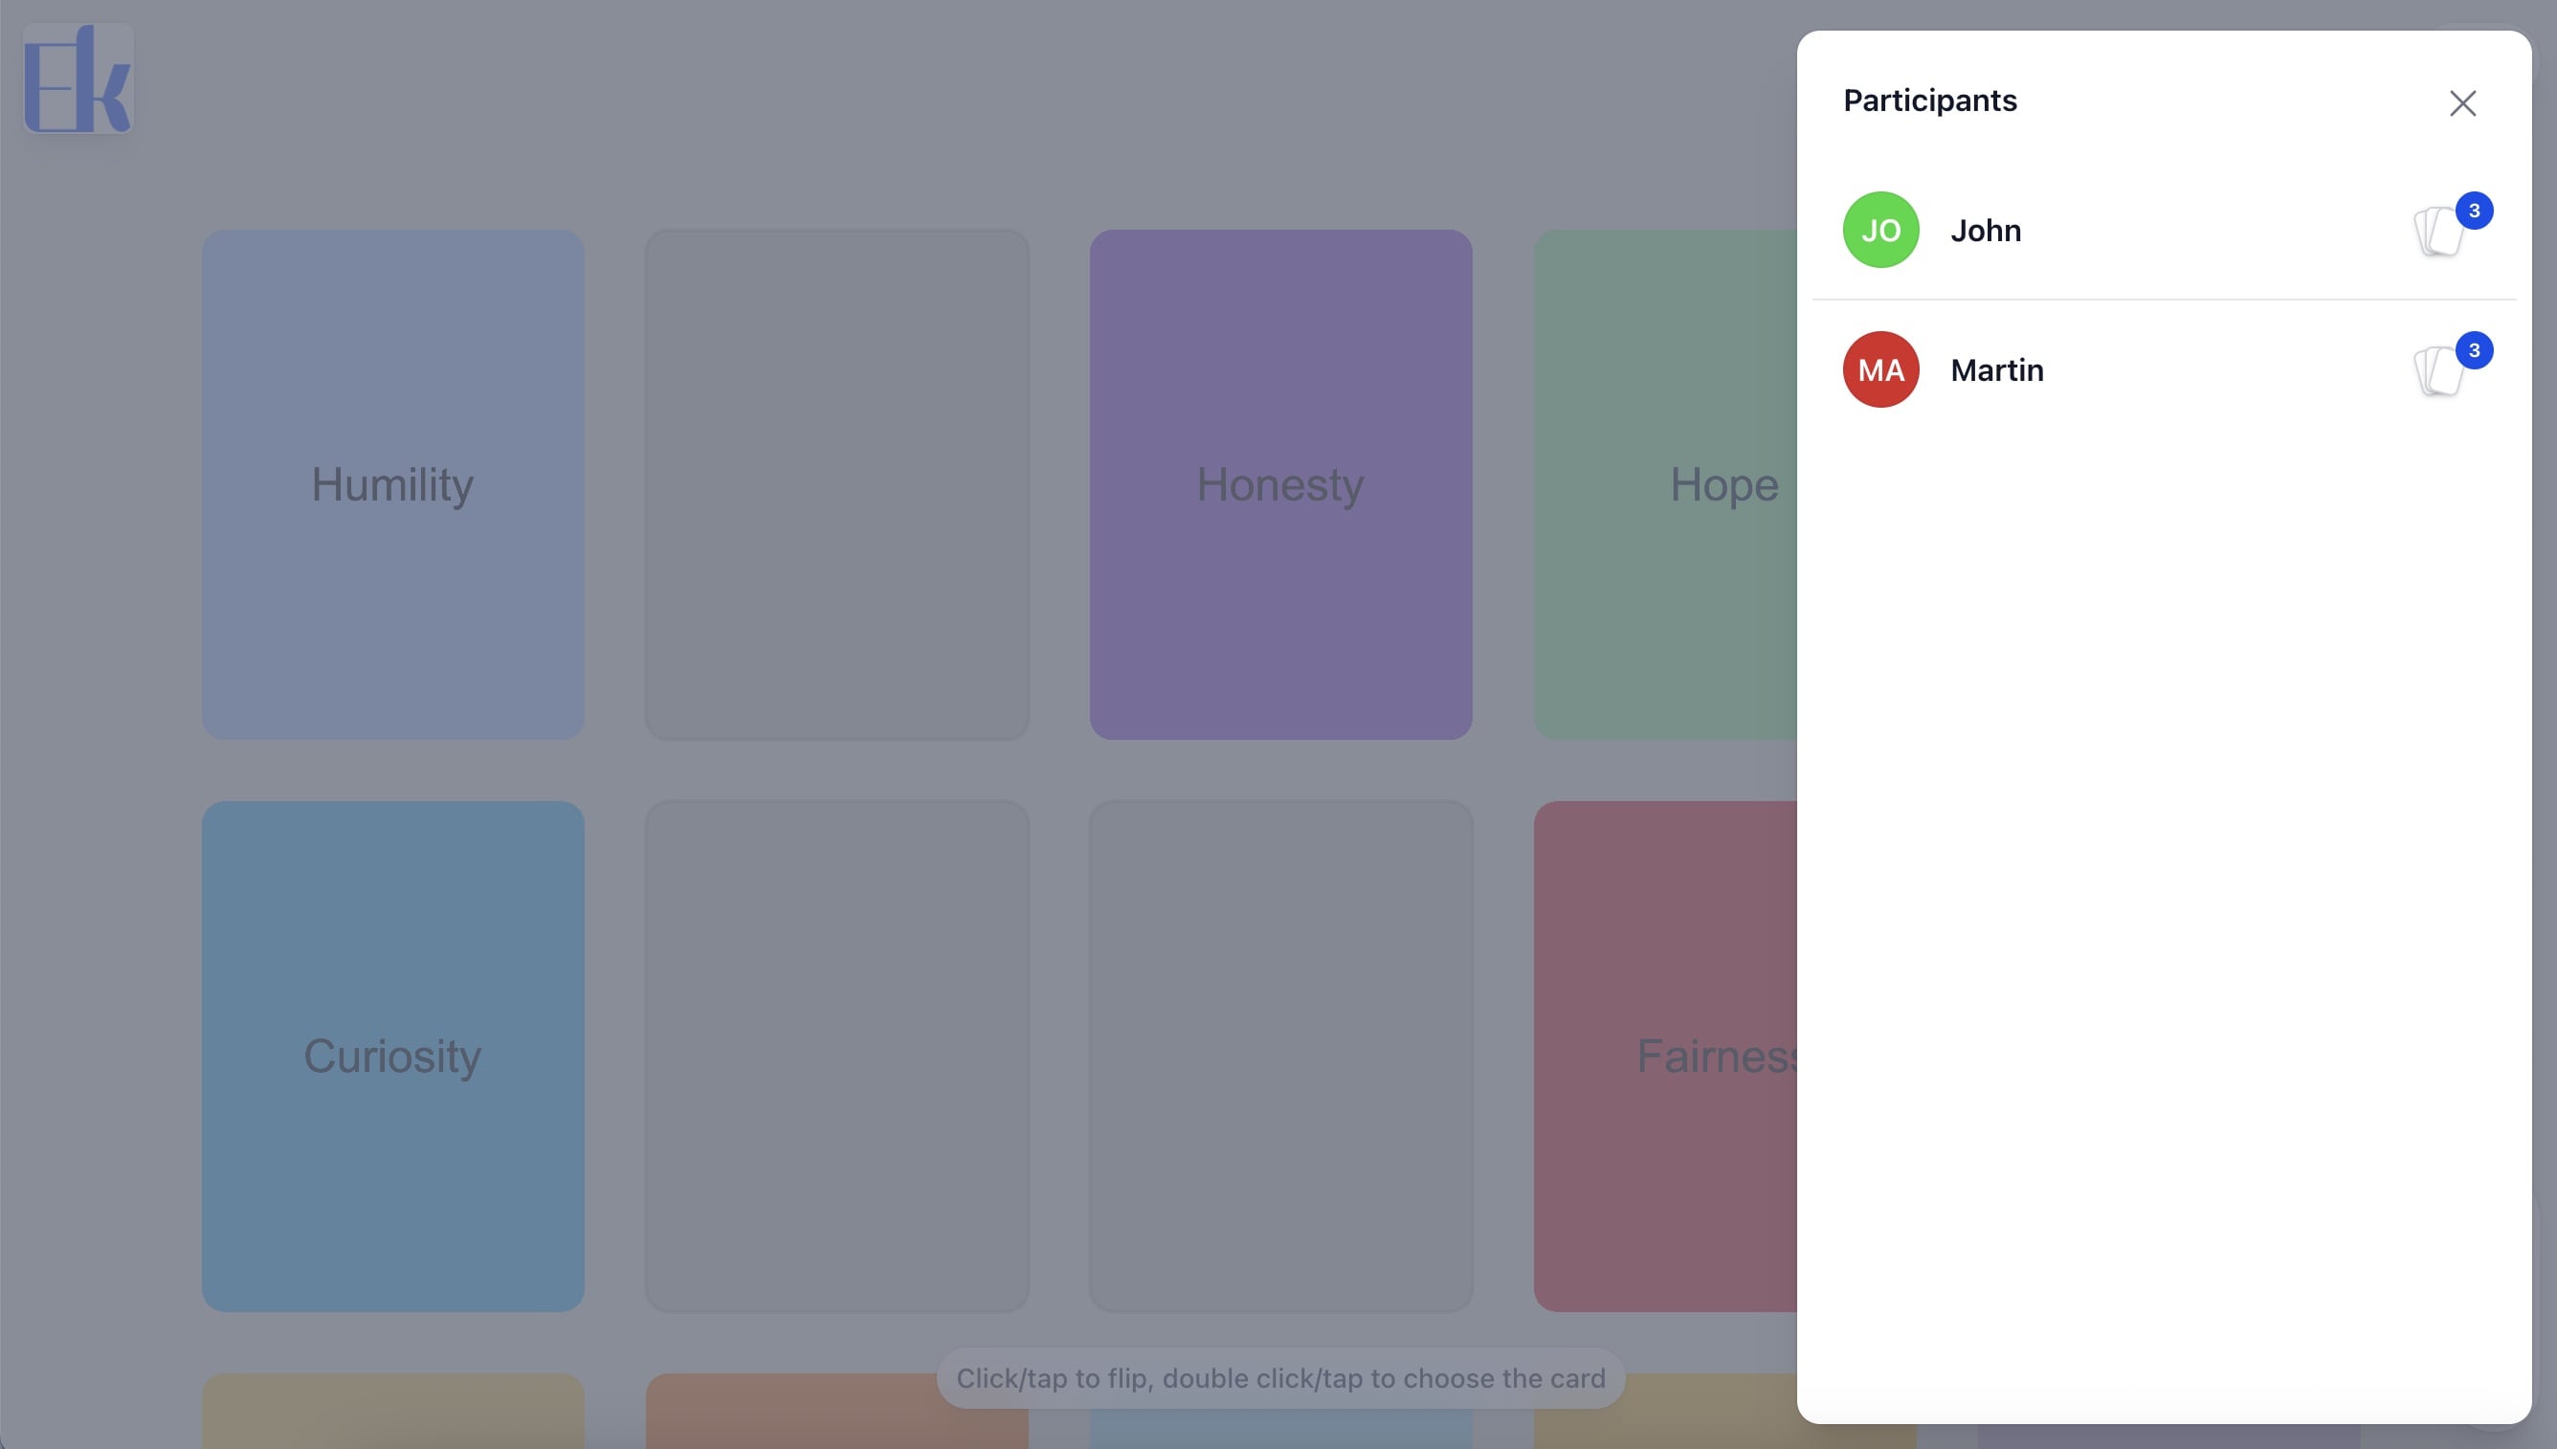
Task: Click the empty card between Humility and Honesty
Action: pyautogui.click(x=836, y=484)
